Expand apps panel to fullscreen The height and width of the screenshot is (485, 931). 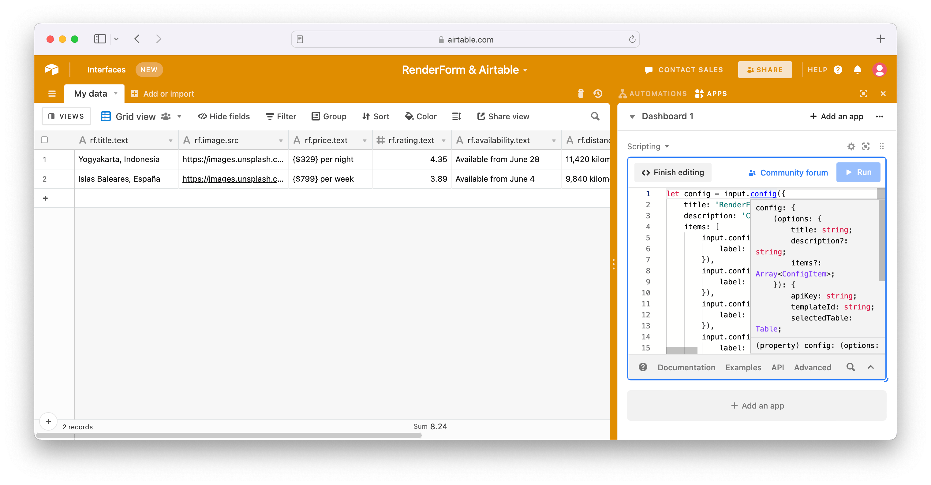tap(863, 94)
